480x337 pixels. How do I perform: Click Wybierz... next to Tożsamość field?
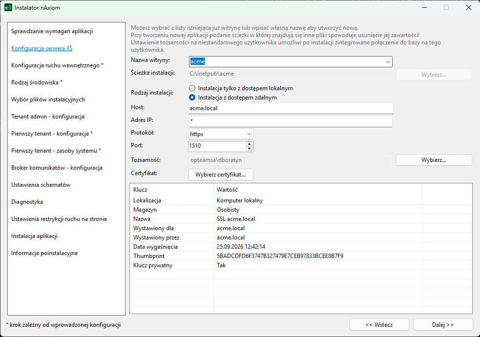pos(433,159)
